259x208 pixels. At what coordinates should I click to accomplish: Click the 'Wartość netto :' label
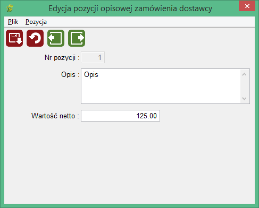tap(55, 116)
